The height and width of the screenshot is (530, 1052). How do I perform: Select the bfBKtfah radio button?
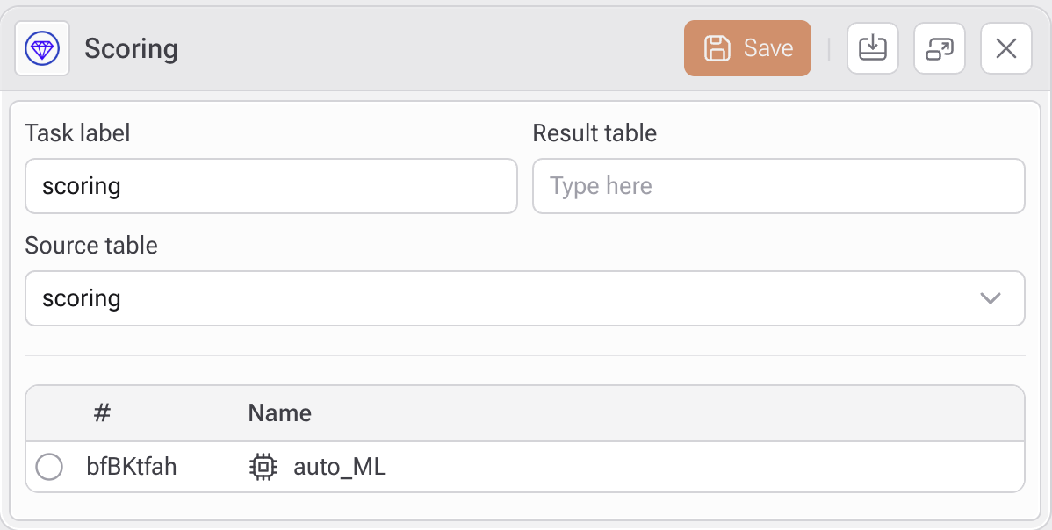click(x=49, y=467)
